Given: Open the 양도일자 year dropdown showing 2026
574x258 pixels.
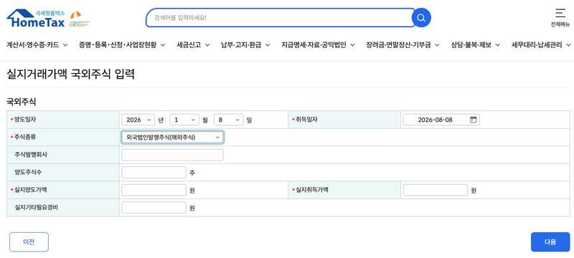Looking at the screenshot, I should coord(138,120).
